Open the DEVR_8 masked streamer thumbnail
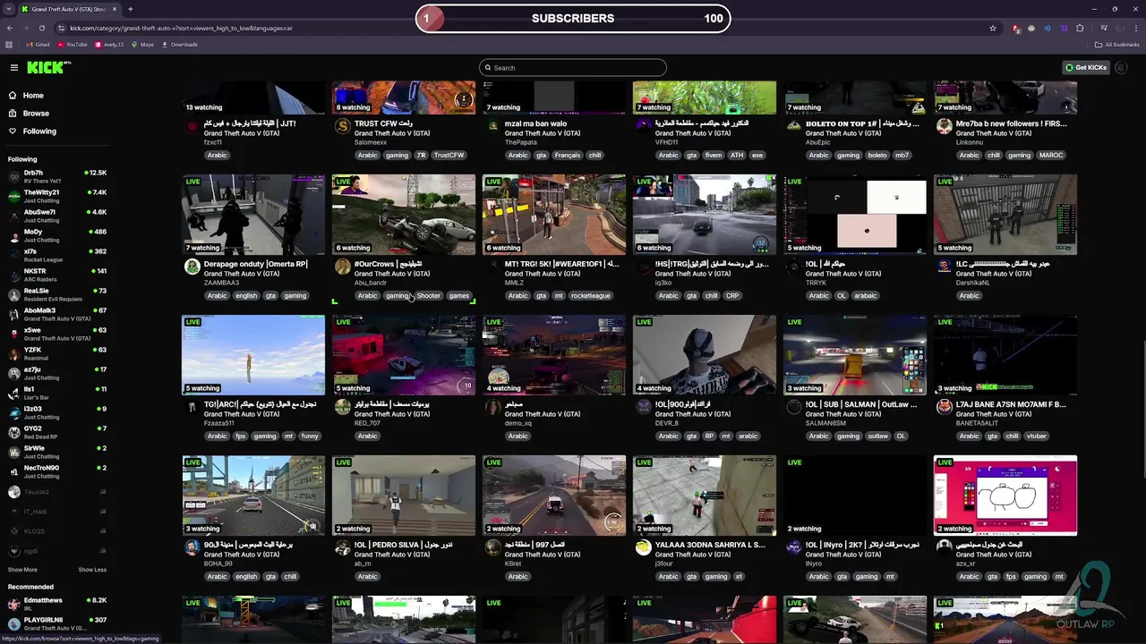 click(x=705, y=355)
